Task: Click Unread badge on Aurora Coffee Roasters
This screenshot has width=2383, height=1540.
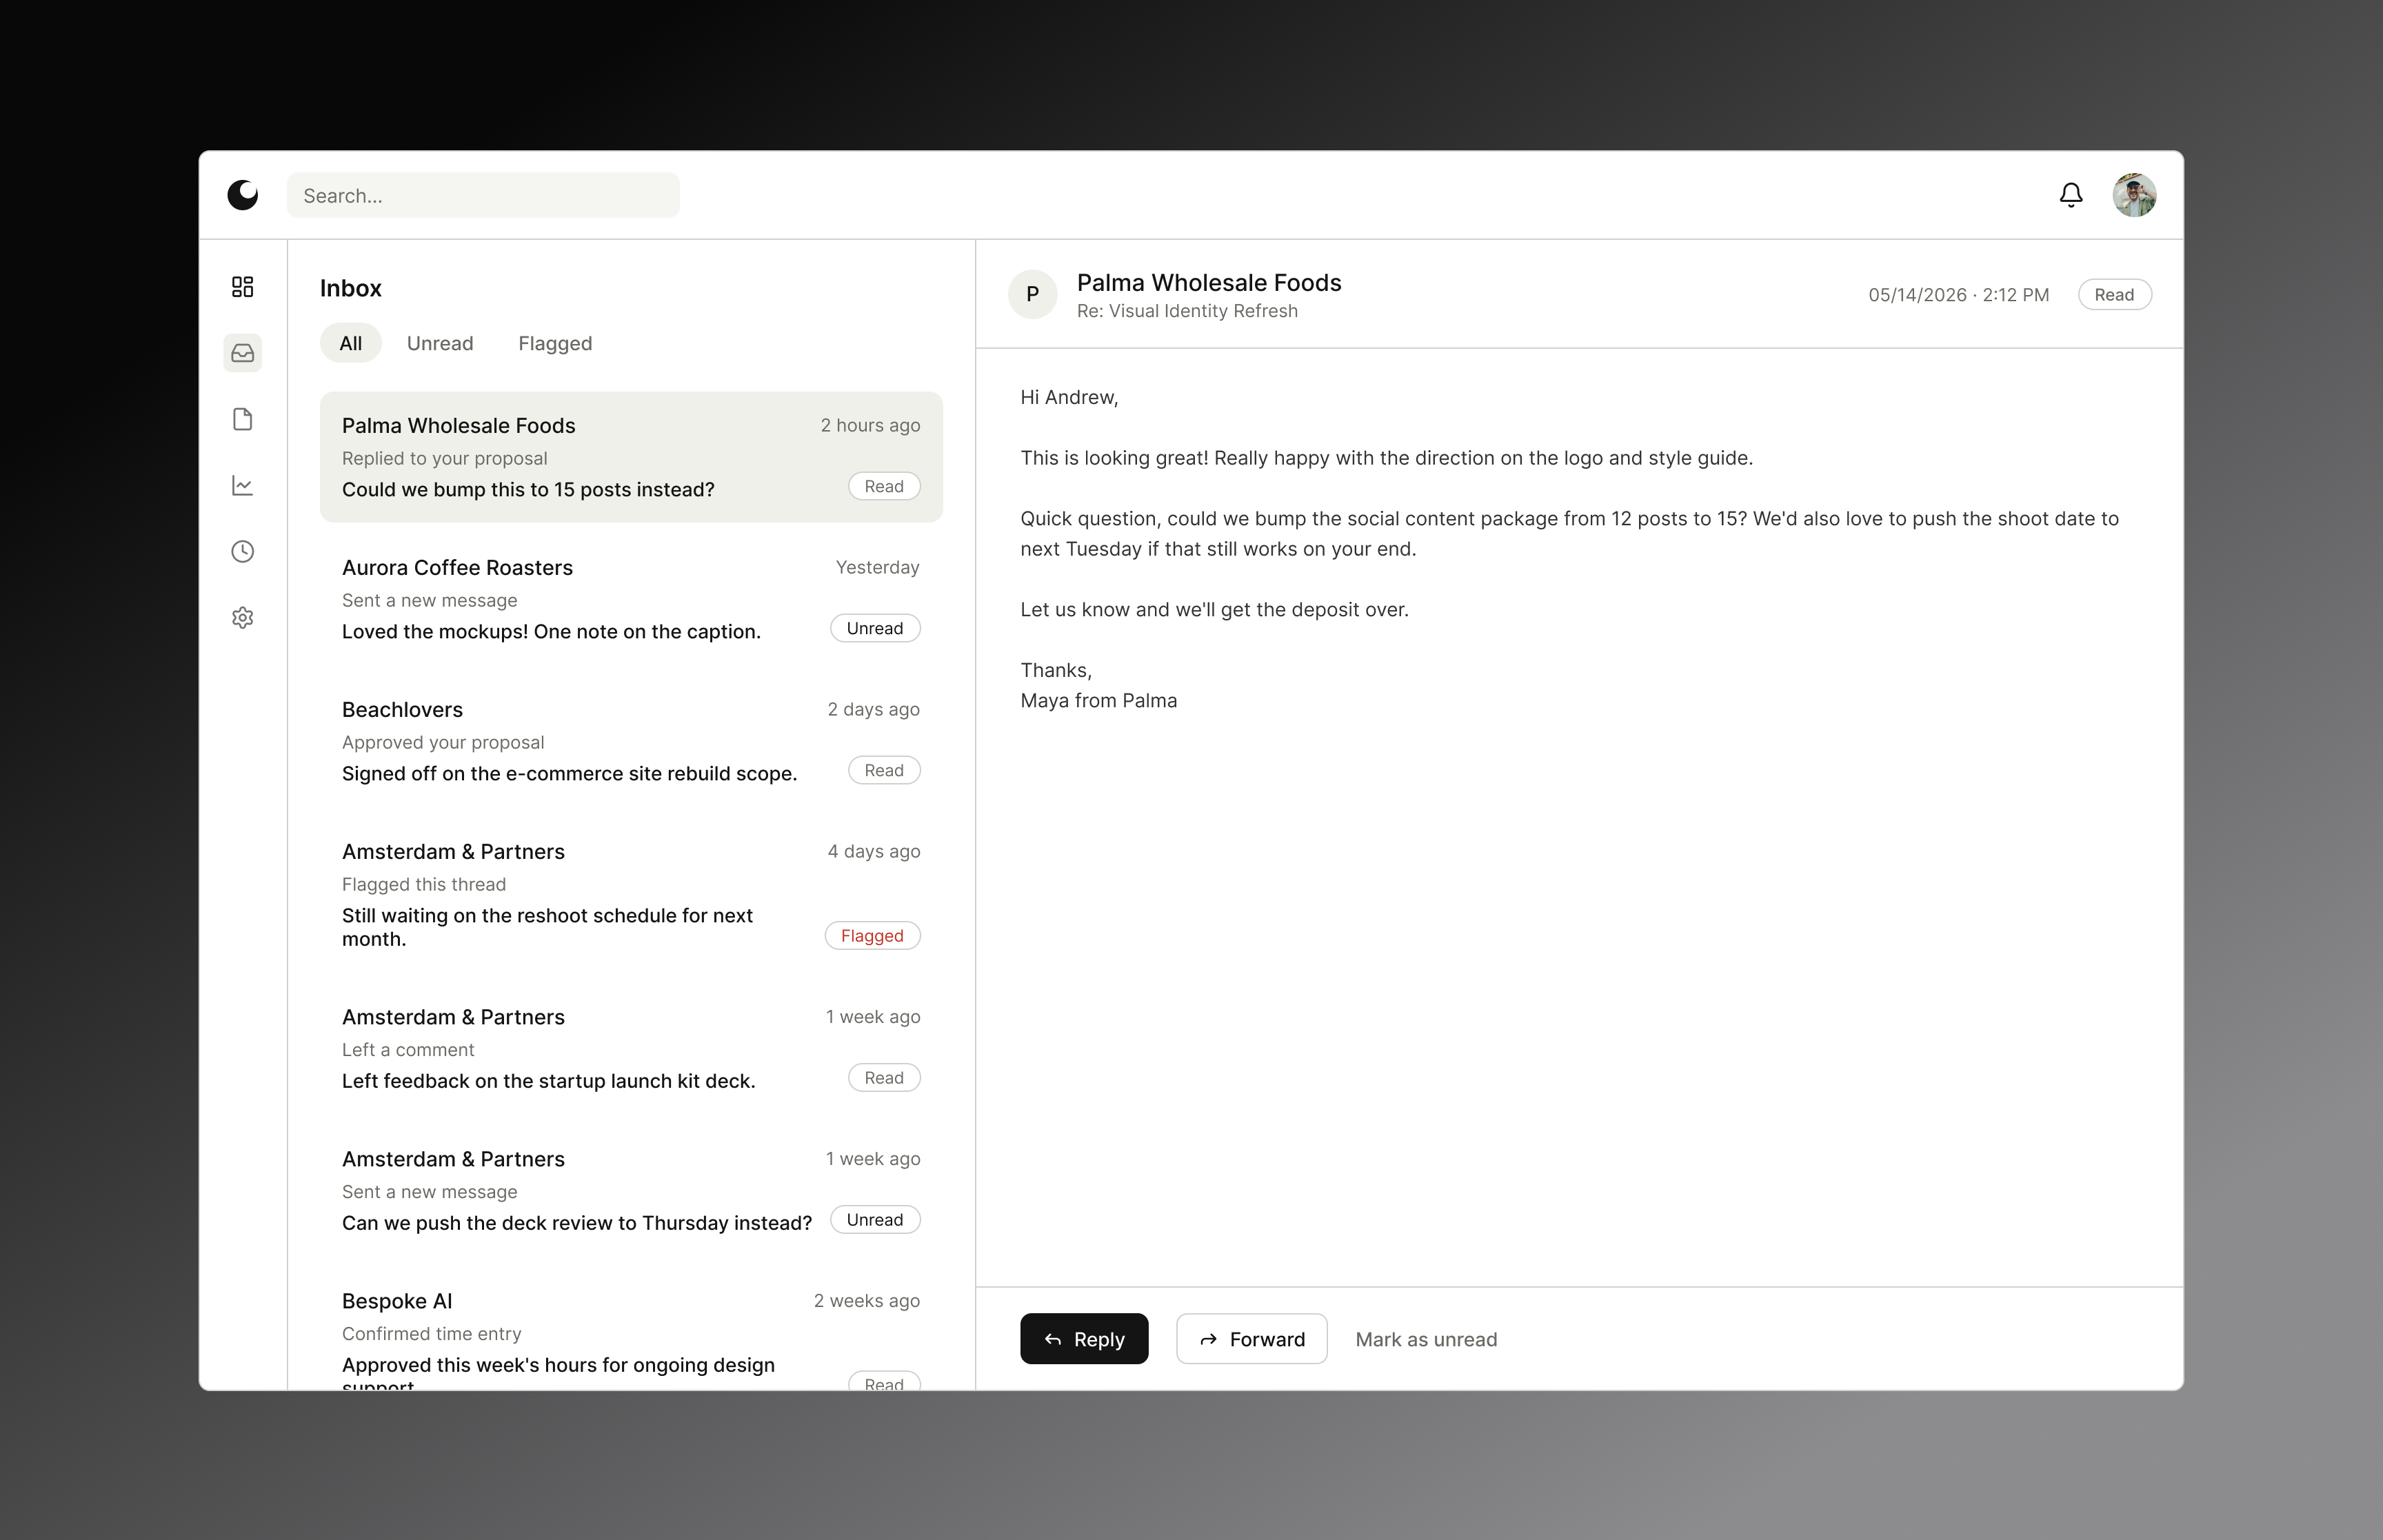Action: 875,628
